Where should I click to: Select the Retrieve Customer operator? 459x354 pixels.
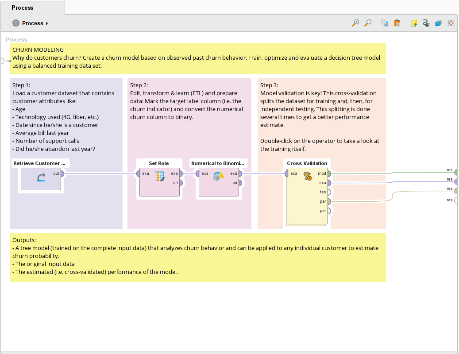pyautogui.click(x=41, y=179)
